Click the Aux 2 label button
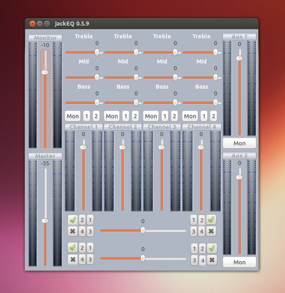The image size is (285, 293). [239, 155]
